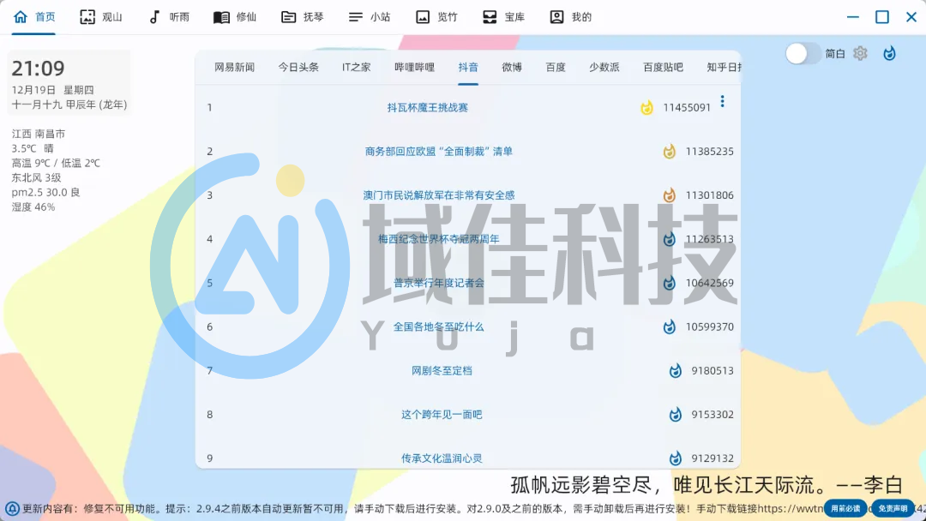Click the 东北风 3级 wind reading

(36, 177)
